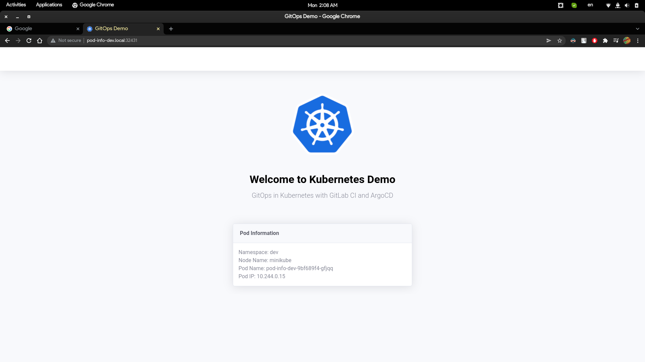Image resolution: width=645 pixels, height=362 pixels.
Task: Open the browser home page icon
Action: click(x=40, y=41)
